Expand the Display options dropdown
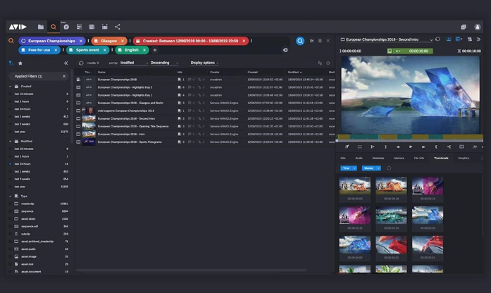 click(x=205, y=63)
